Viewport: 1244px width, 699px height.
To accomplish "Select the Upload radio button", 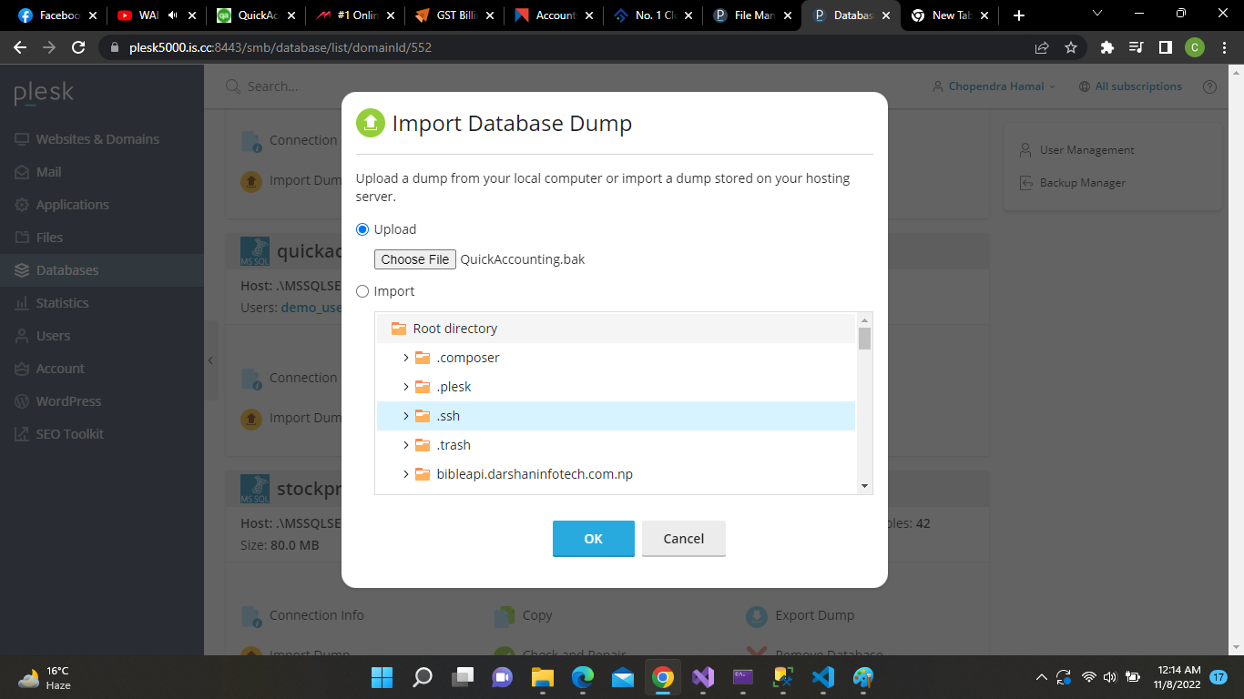I will 362,229.
